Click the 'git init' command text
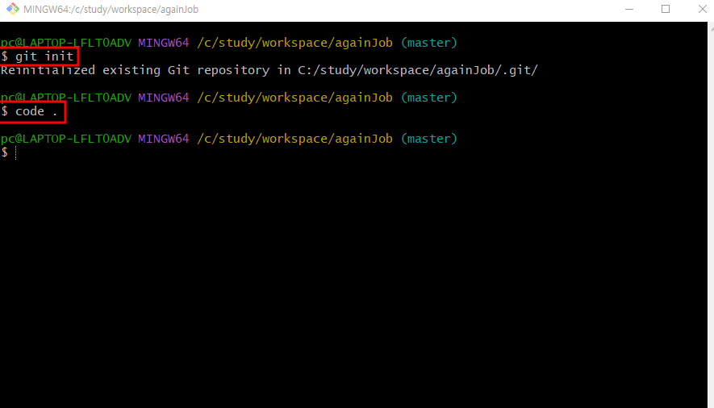This screenshot has height=408, width=714. (44, 56)
